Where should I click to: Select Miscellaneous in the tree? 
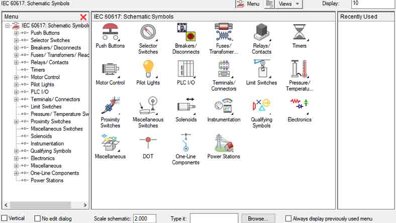click(x=46, y=166)
